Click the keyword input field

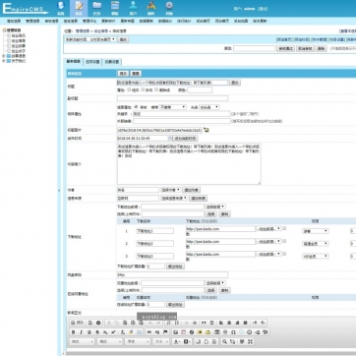click(x=181, y=114)
